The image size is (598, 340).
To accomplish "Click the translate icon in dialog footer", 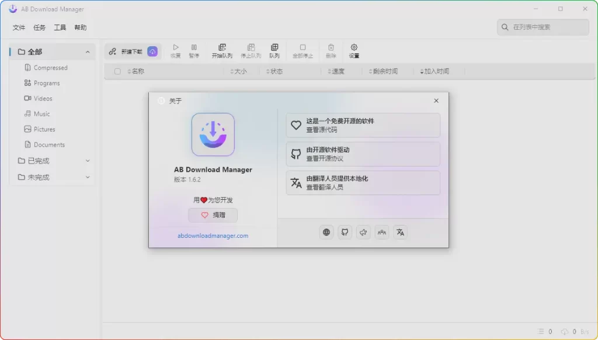I will pyautogui.click(x=400, y=232).
